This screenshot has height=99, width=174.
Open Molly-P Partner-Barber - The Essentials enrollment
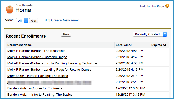(36, 51)
